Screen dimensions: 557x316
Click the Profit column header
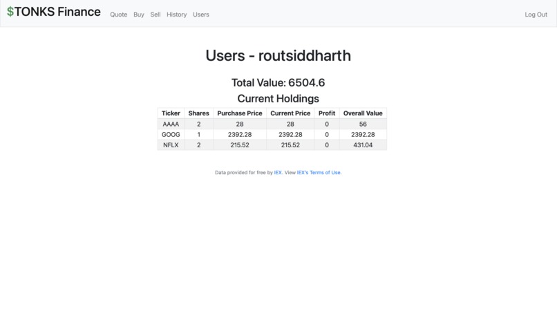(327, 113)
